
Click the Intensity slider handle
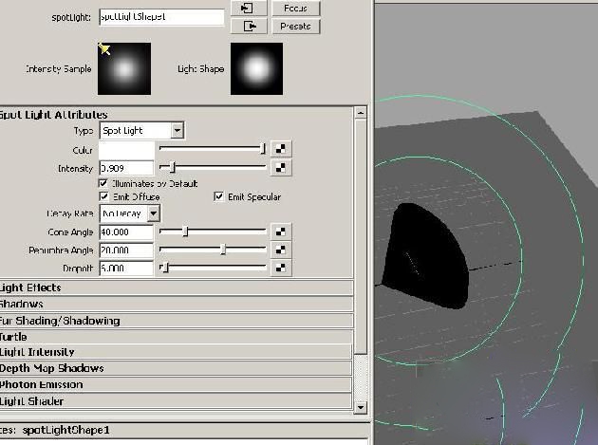click(173, 167)
